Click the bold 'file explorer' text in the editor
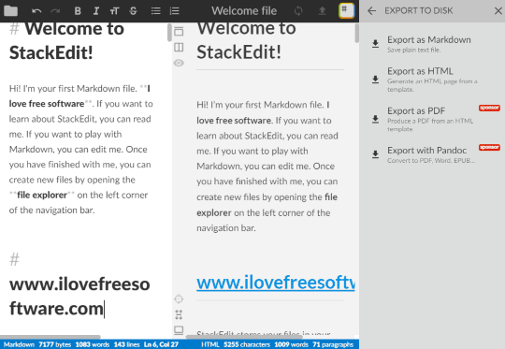 tap(42, 195)
